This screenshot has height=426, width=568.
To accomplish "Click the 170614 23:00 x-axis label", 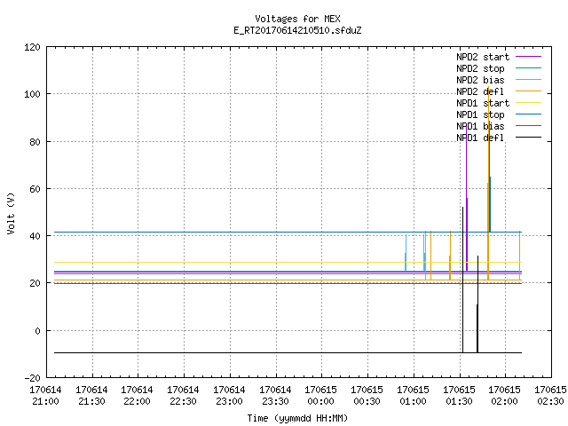I will click(229, 396).
